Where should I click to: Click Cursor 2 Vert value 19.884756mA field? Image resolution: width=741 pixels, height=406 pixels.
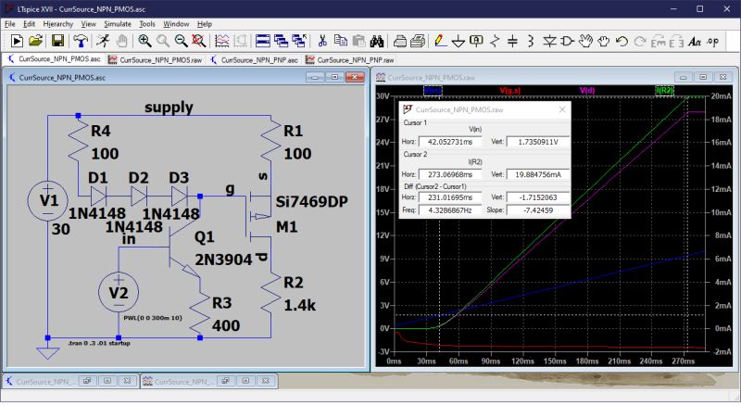(x=538, y=174)
